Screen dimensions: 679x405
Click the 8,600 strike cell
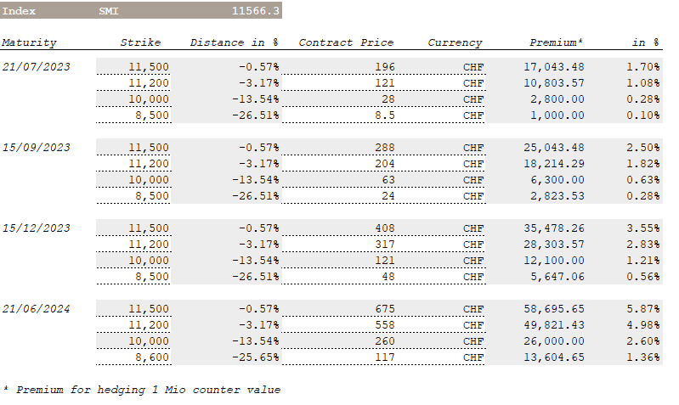coord(151,357)
